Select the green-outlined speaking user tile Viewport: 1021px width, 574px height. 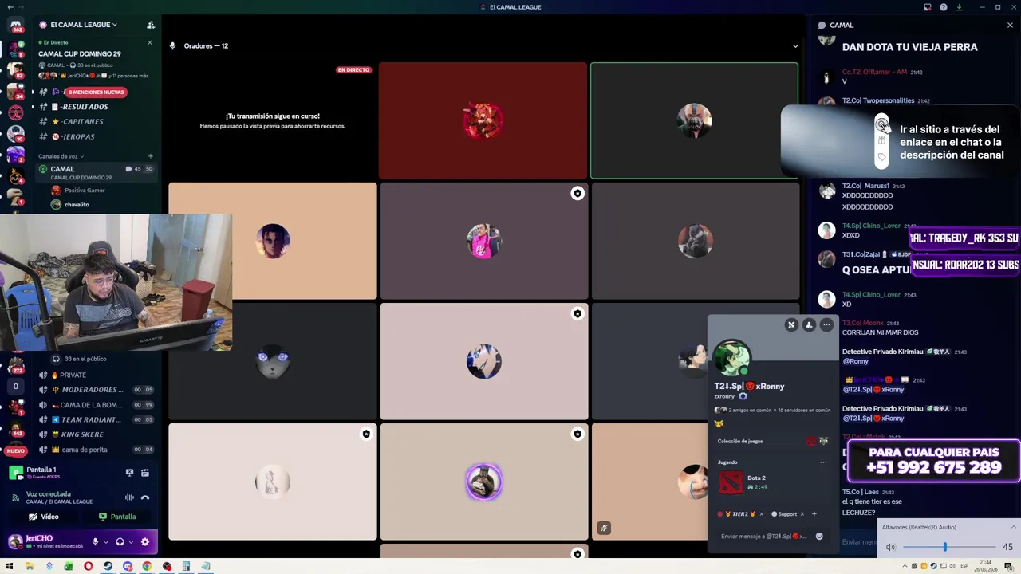(x=694, y=121)
